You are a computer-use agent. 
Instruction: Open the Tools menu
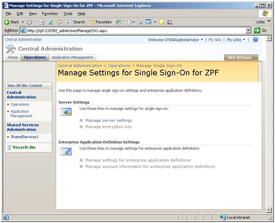tap(68, 14)
